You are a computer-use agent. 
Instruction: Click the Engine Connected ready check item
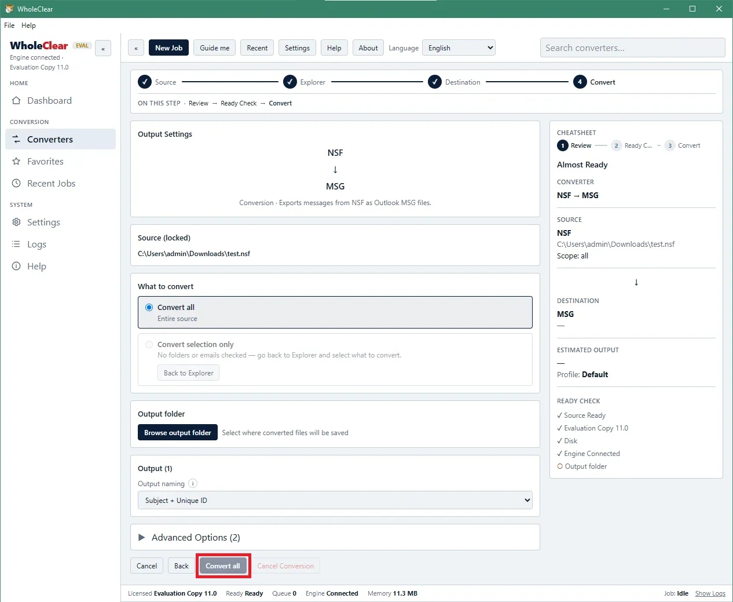(588, 454)
